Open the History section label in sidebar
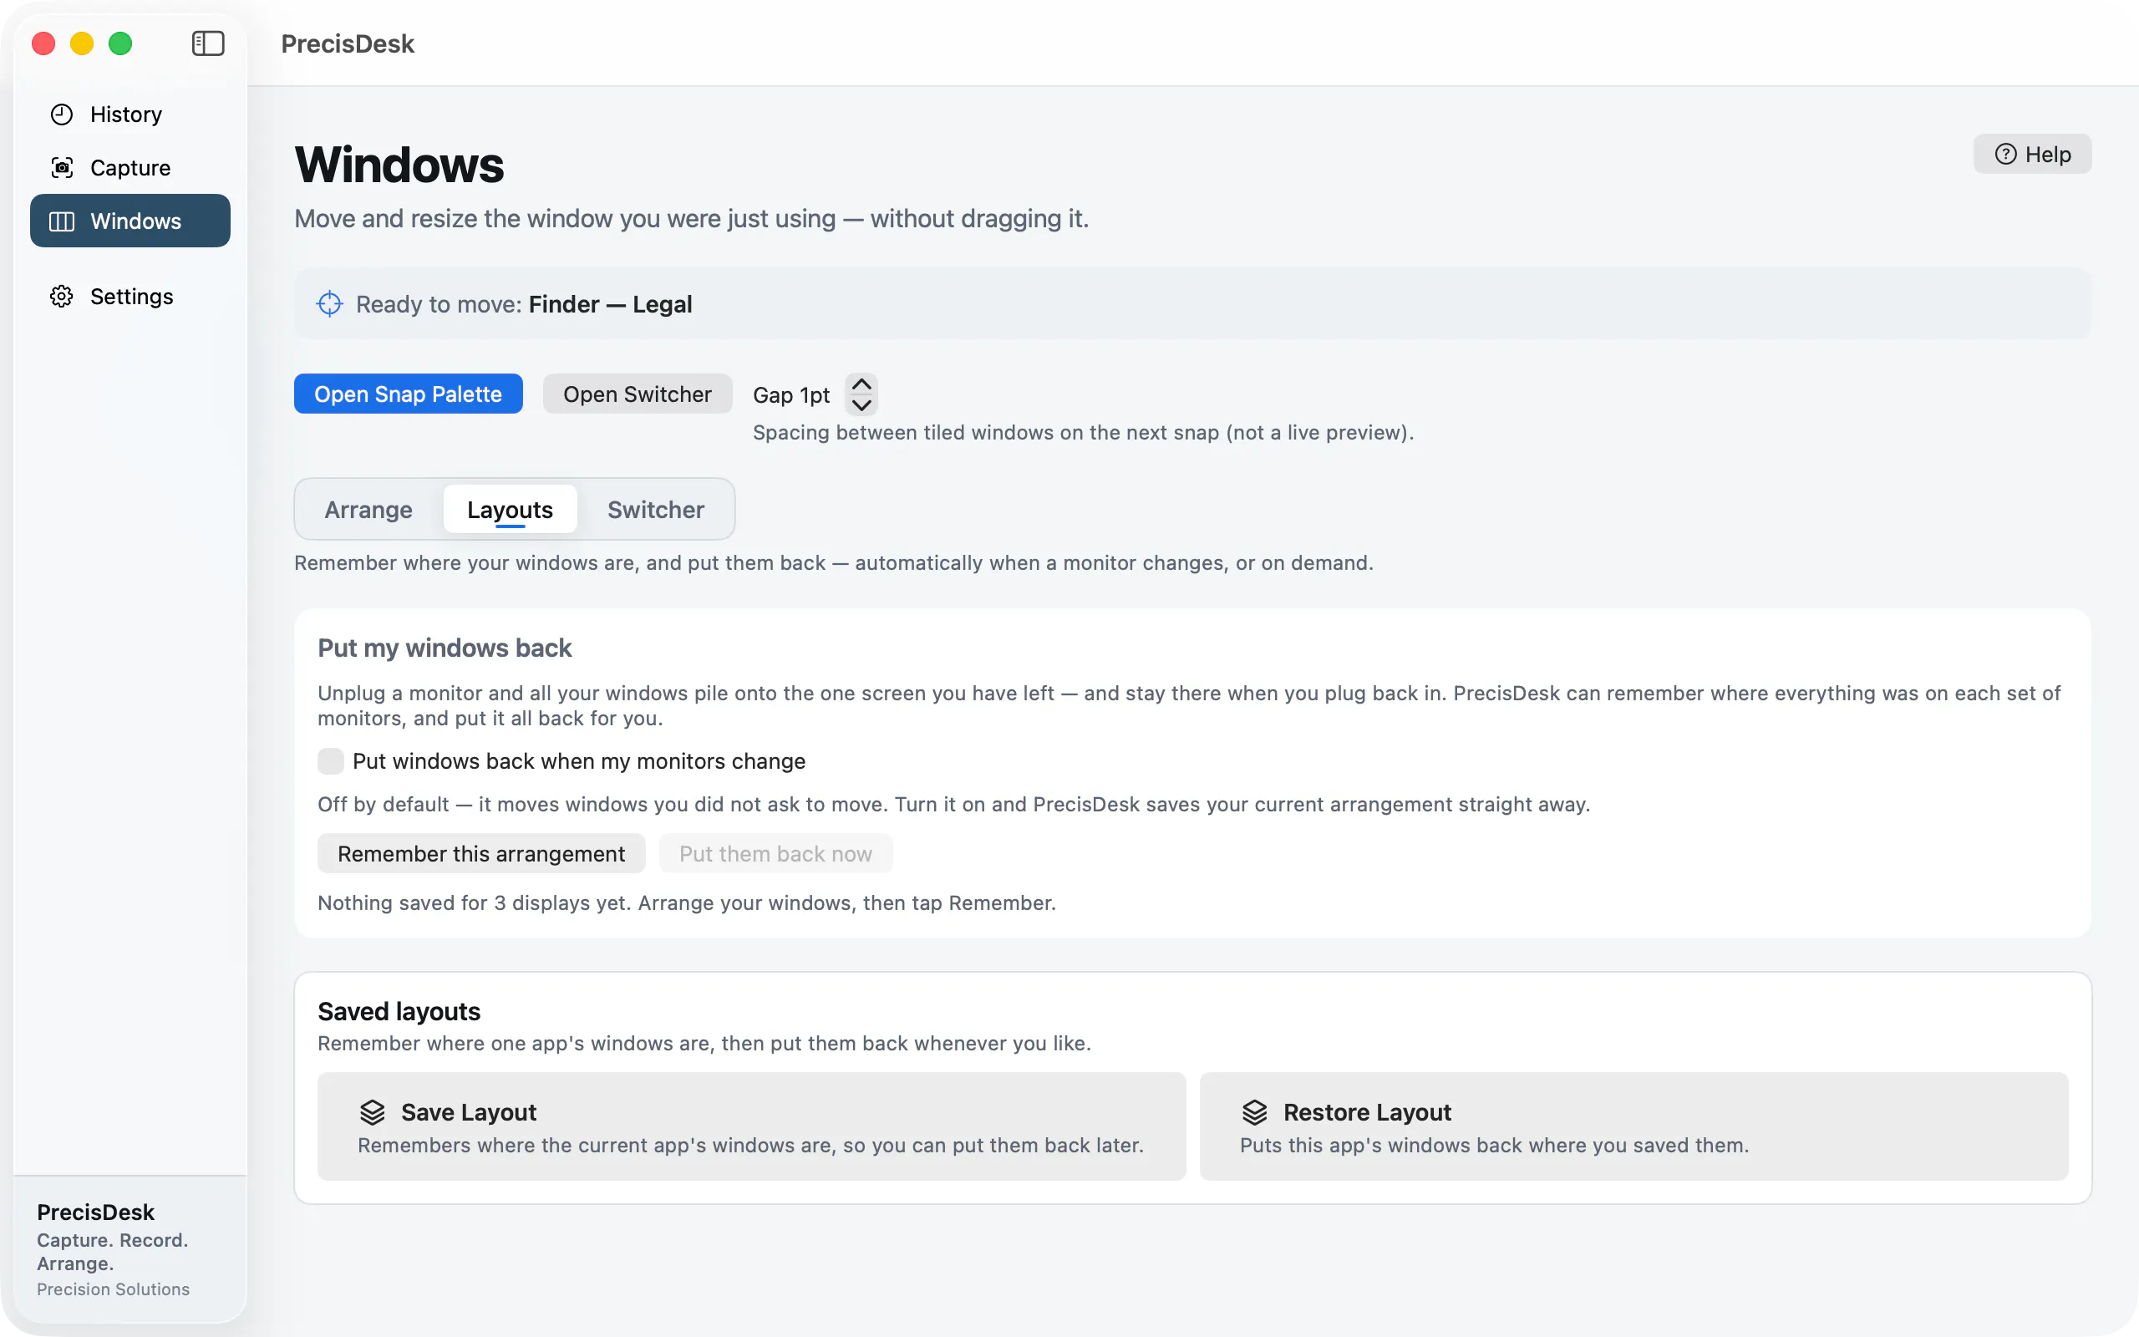The width and height of the screenshot is (2139, 1337). (x=126, y=114)
